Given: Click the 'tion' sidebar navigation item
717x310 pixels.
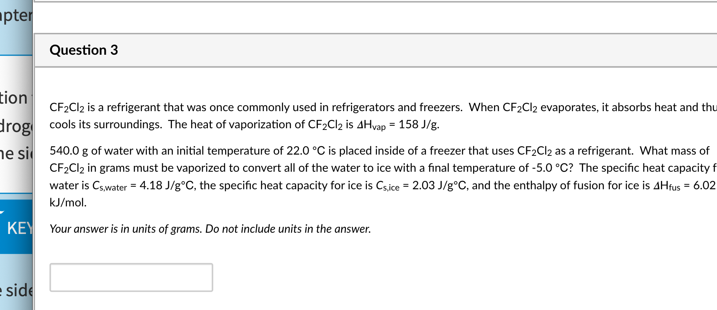Looking at the screenshot, I should pyautogui.click(x=15, y=98).
